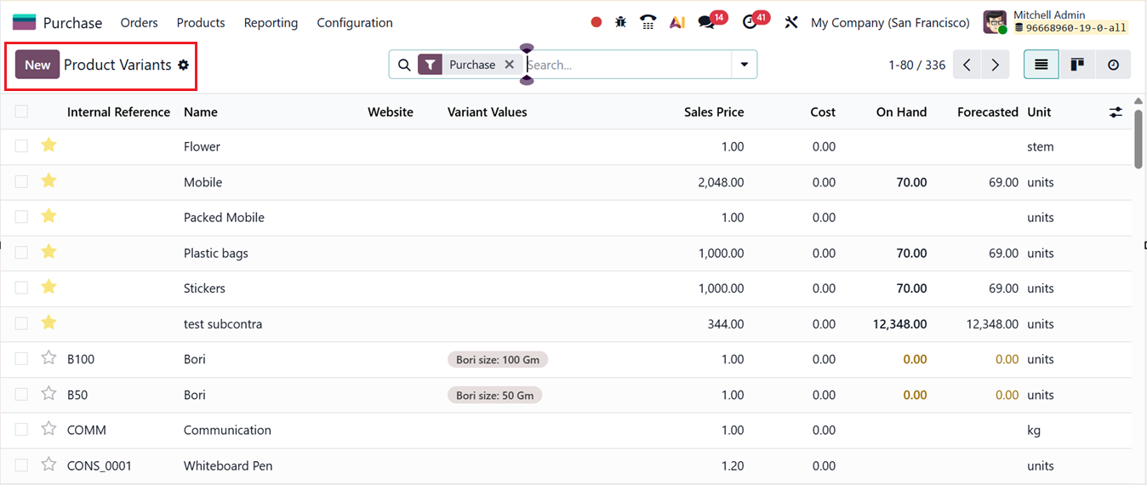This screenshot has height=485, width=1147.
Task: Click the New button
Action: pos(37,65)
